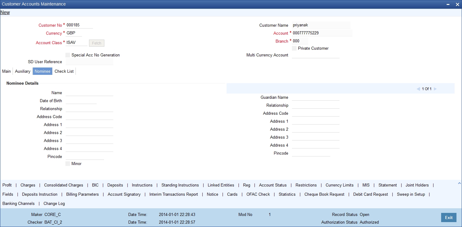
Task: Open Consolidated Charges link
Action: [x=64, y=185]
